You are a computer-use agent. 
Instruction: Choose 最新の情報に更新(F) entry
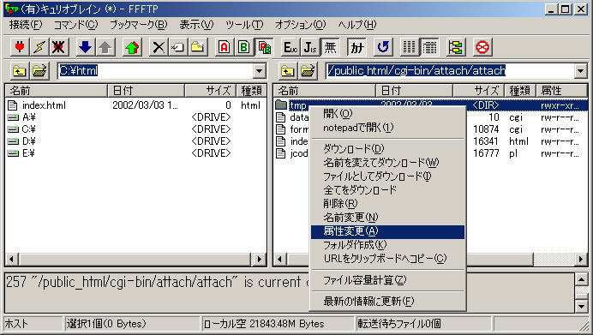tap(387, 302)
